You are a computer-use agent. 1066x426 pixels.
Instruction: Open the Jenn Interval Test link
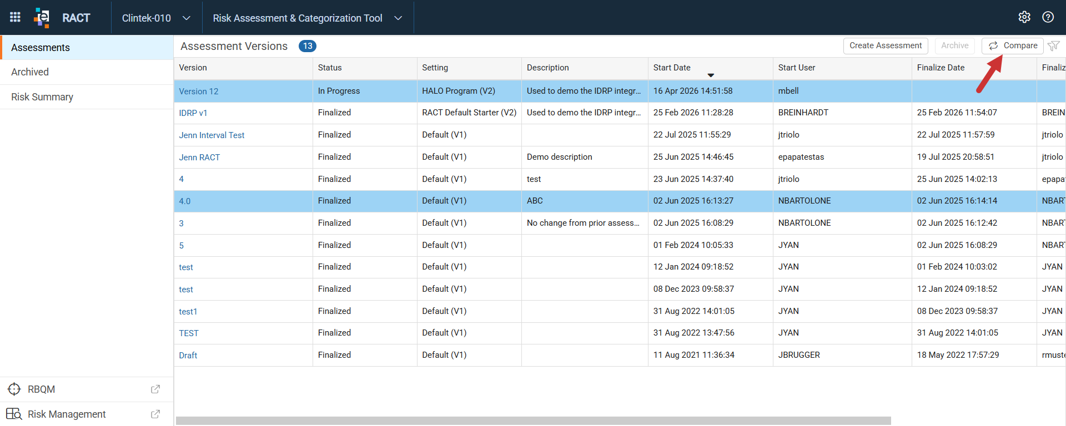(212, 135)
